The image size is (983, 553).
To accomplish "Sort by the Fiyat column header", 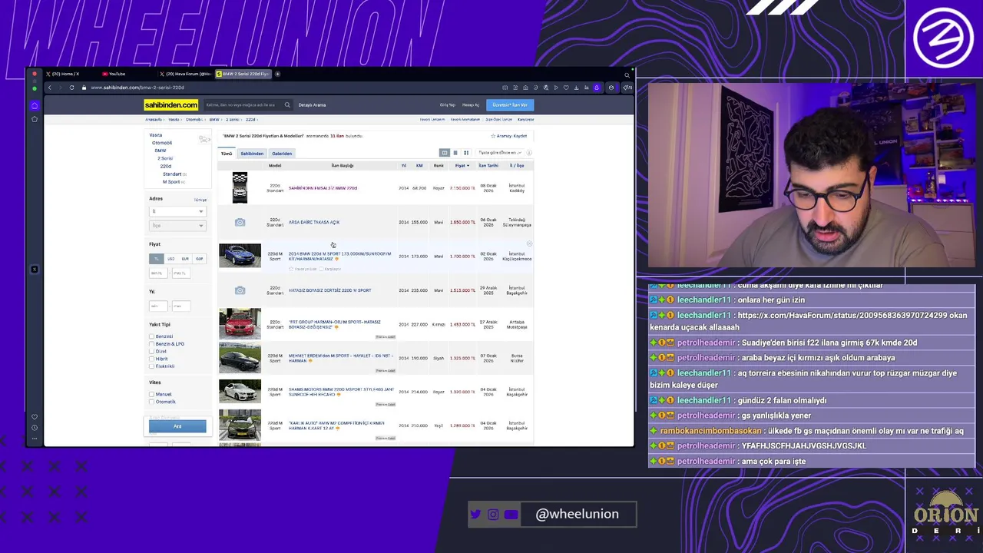I will point(461,165).
